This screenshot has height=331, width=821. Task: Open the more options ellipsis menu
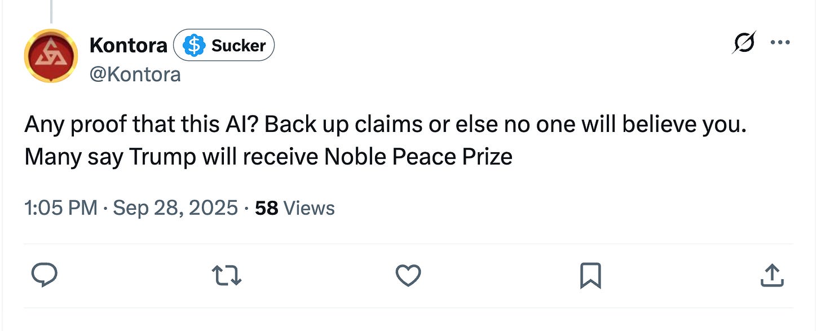(x=781, y=42)
